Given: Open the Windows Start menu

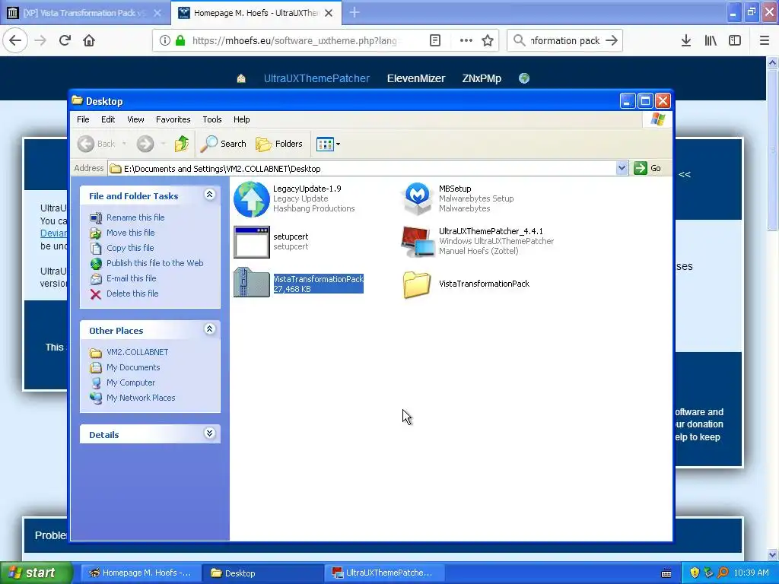Looking at the screenshot, I should point(37,573).
